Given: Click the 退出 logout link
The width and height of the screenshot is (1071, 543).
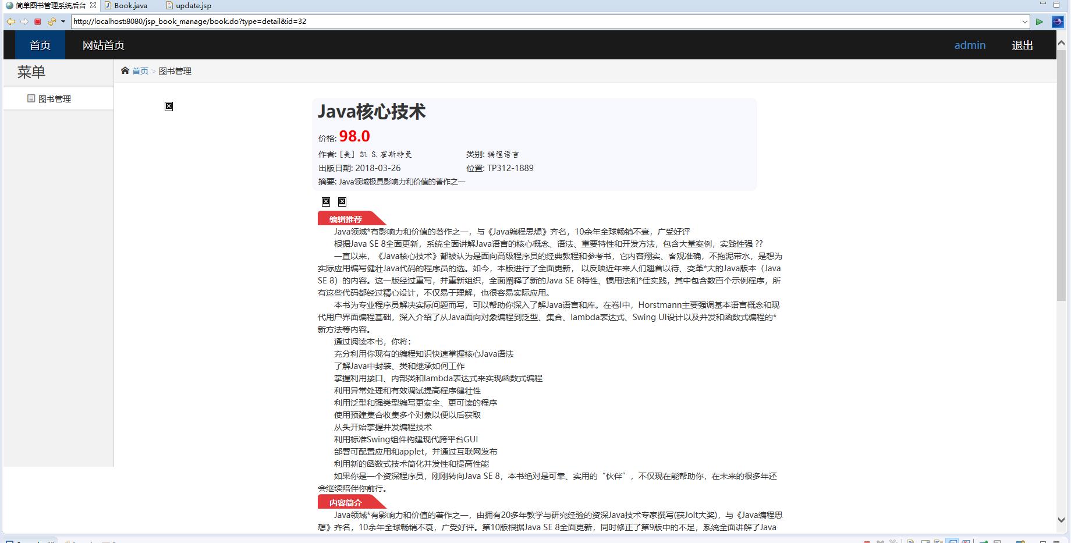Looking at the screenshot, I should (x=1023, y=45).
